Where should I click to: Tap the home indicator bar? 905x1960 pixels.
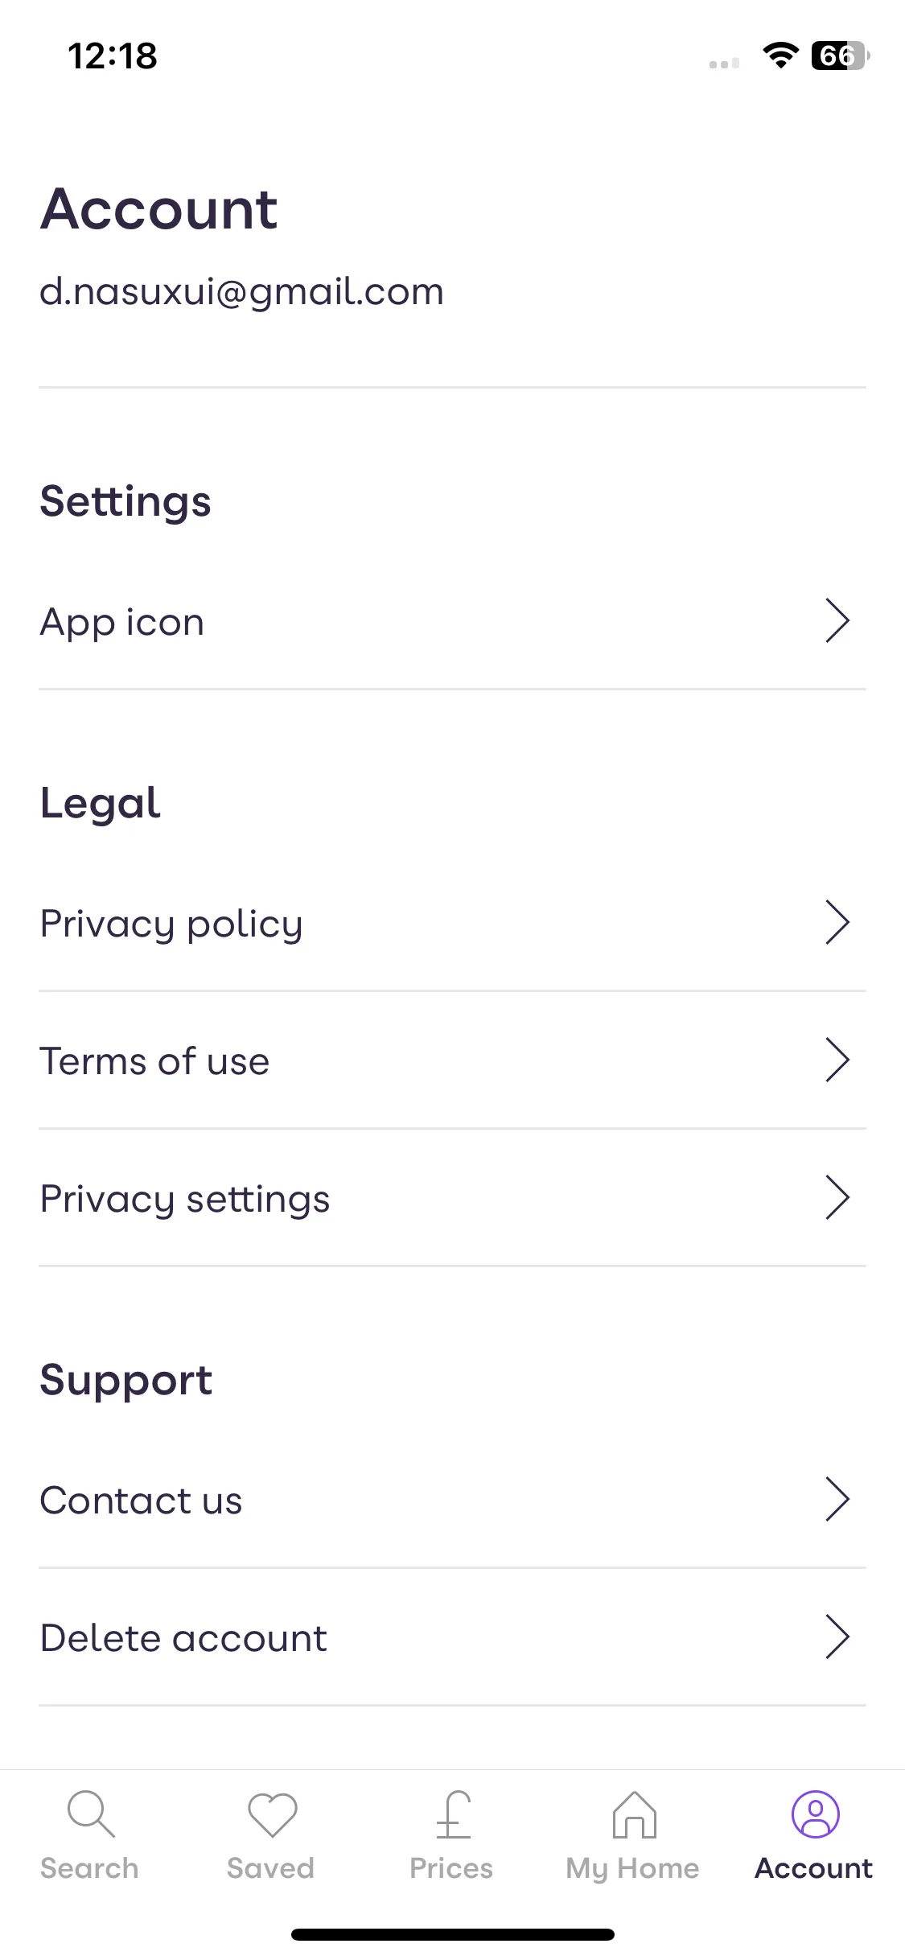453,1934
